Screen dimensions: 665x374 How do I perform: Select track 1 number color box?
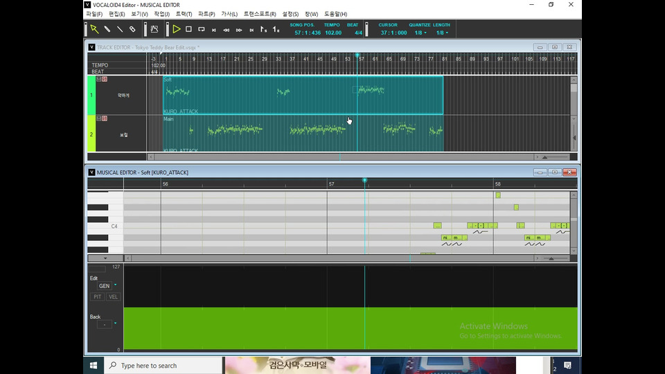point(91,96)
